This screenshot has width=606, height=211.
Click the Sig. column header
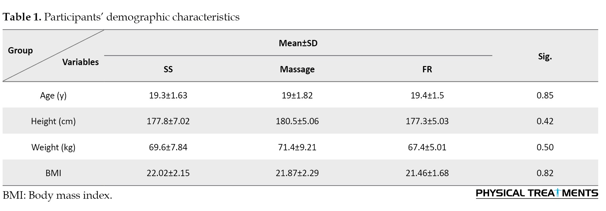point(545,57)
